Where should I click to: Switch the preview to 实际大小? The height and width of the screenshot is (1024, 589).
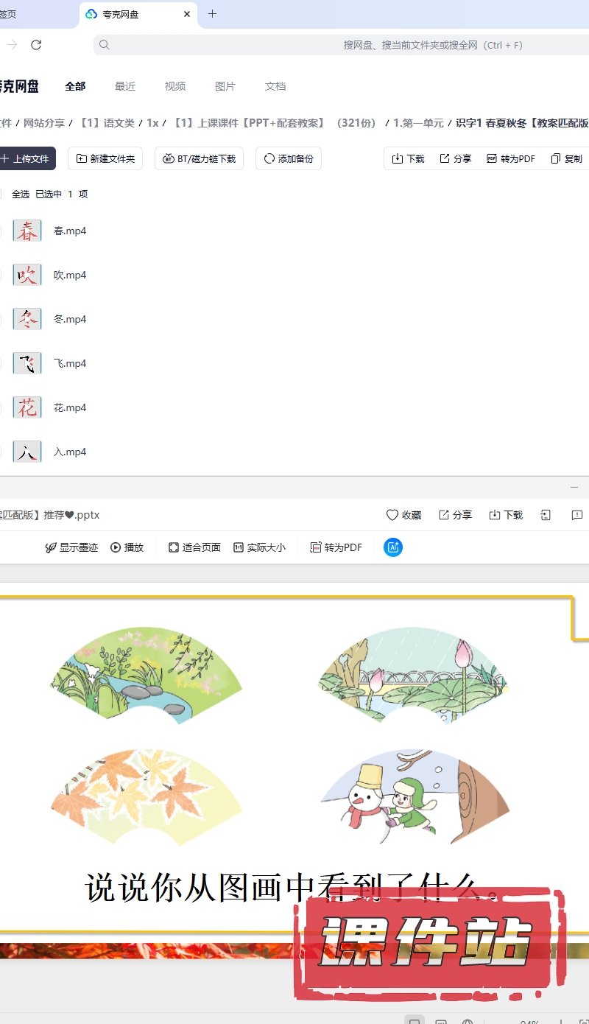(259, 547)
